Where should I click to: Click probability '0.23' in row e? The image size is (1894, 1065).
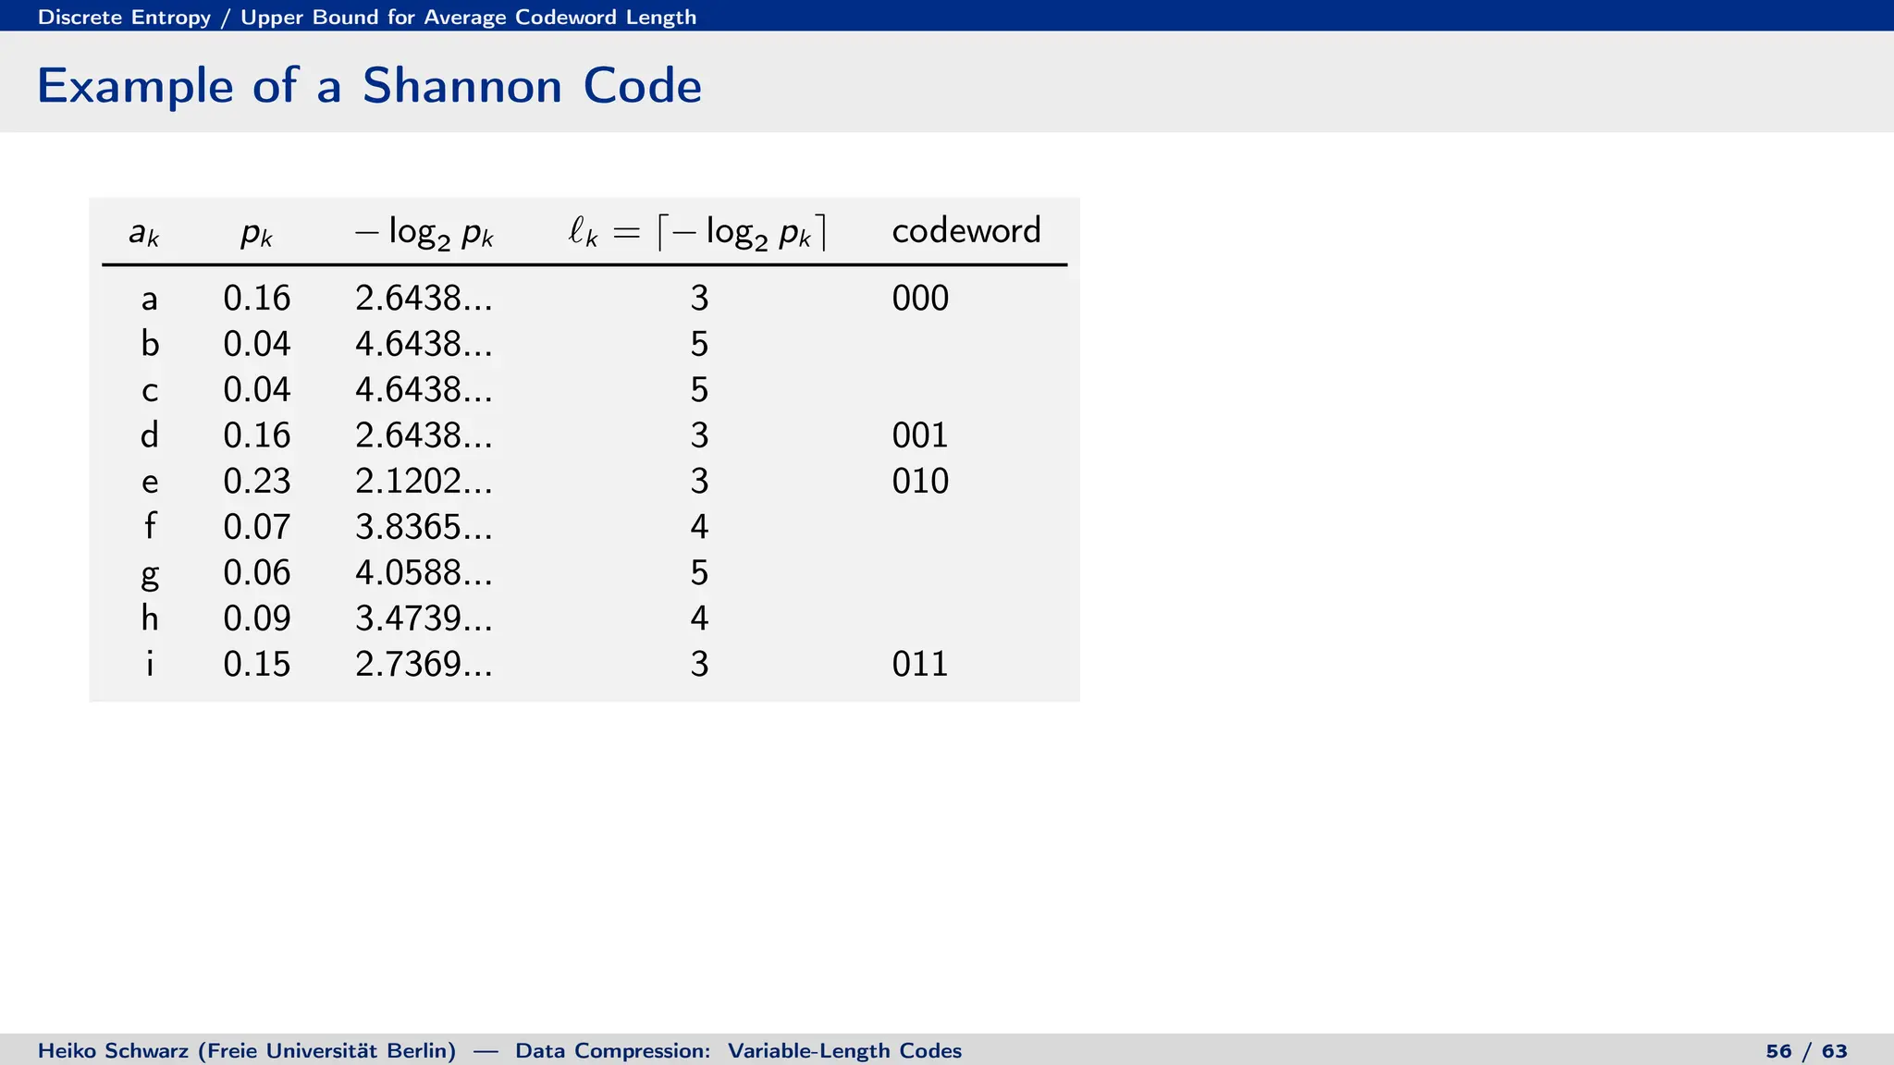point(257,481)
